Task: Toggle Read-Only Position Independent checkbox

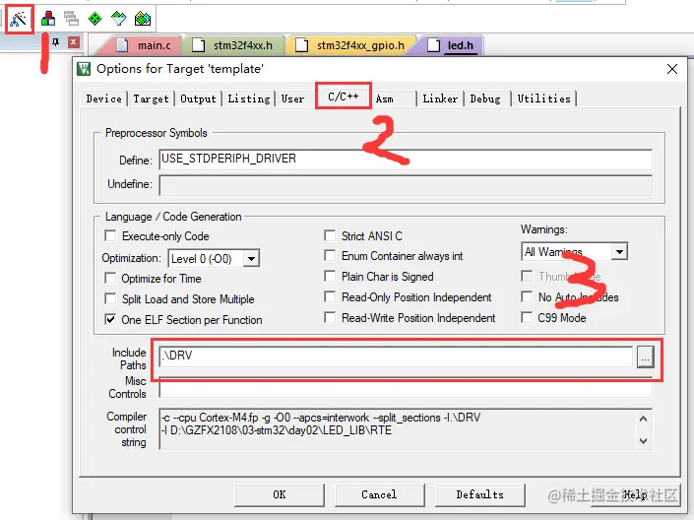Action: tap(330, 296)
